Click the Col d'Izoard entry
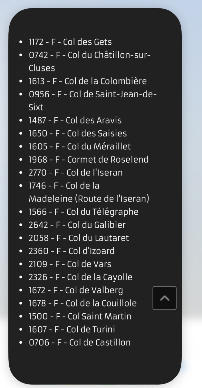 (x=72, y=251)
